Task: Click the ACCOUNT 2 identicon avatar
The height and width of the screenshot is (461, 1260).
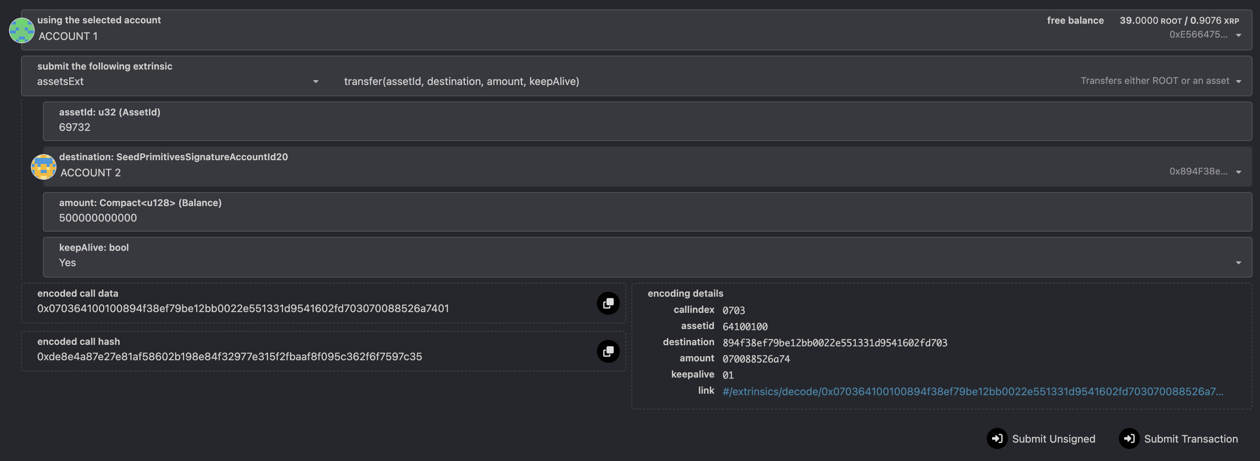Action: [44, 167]
